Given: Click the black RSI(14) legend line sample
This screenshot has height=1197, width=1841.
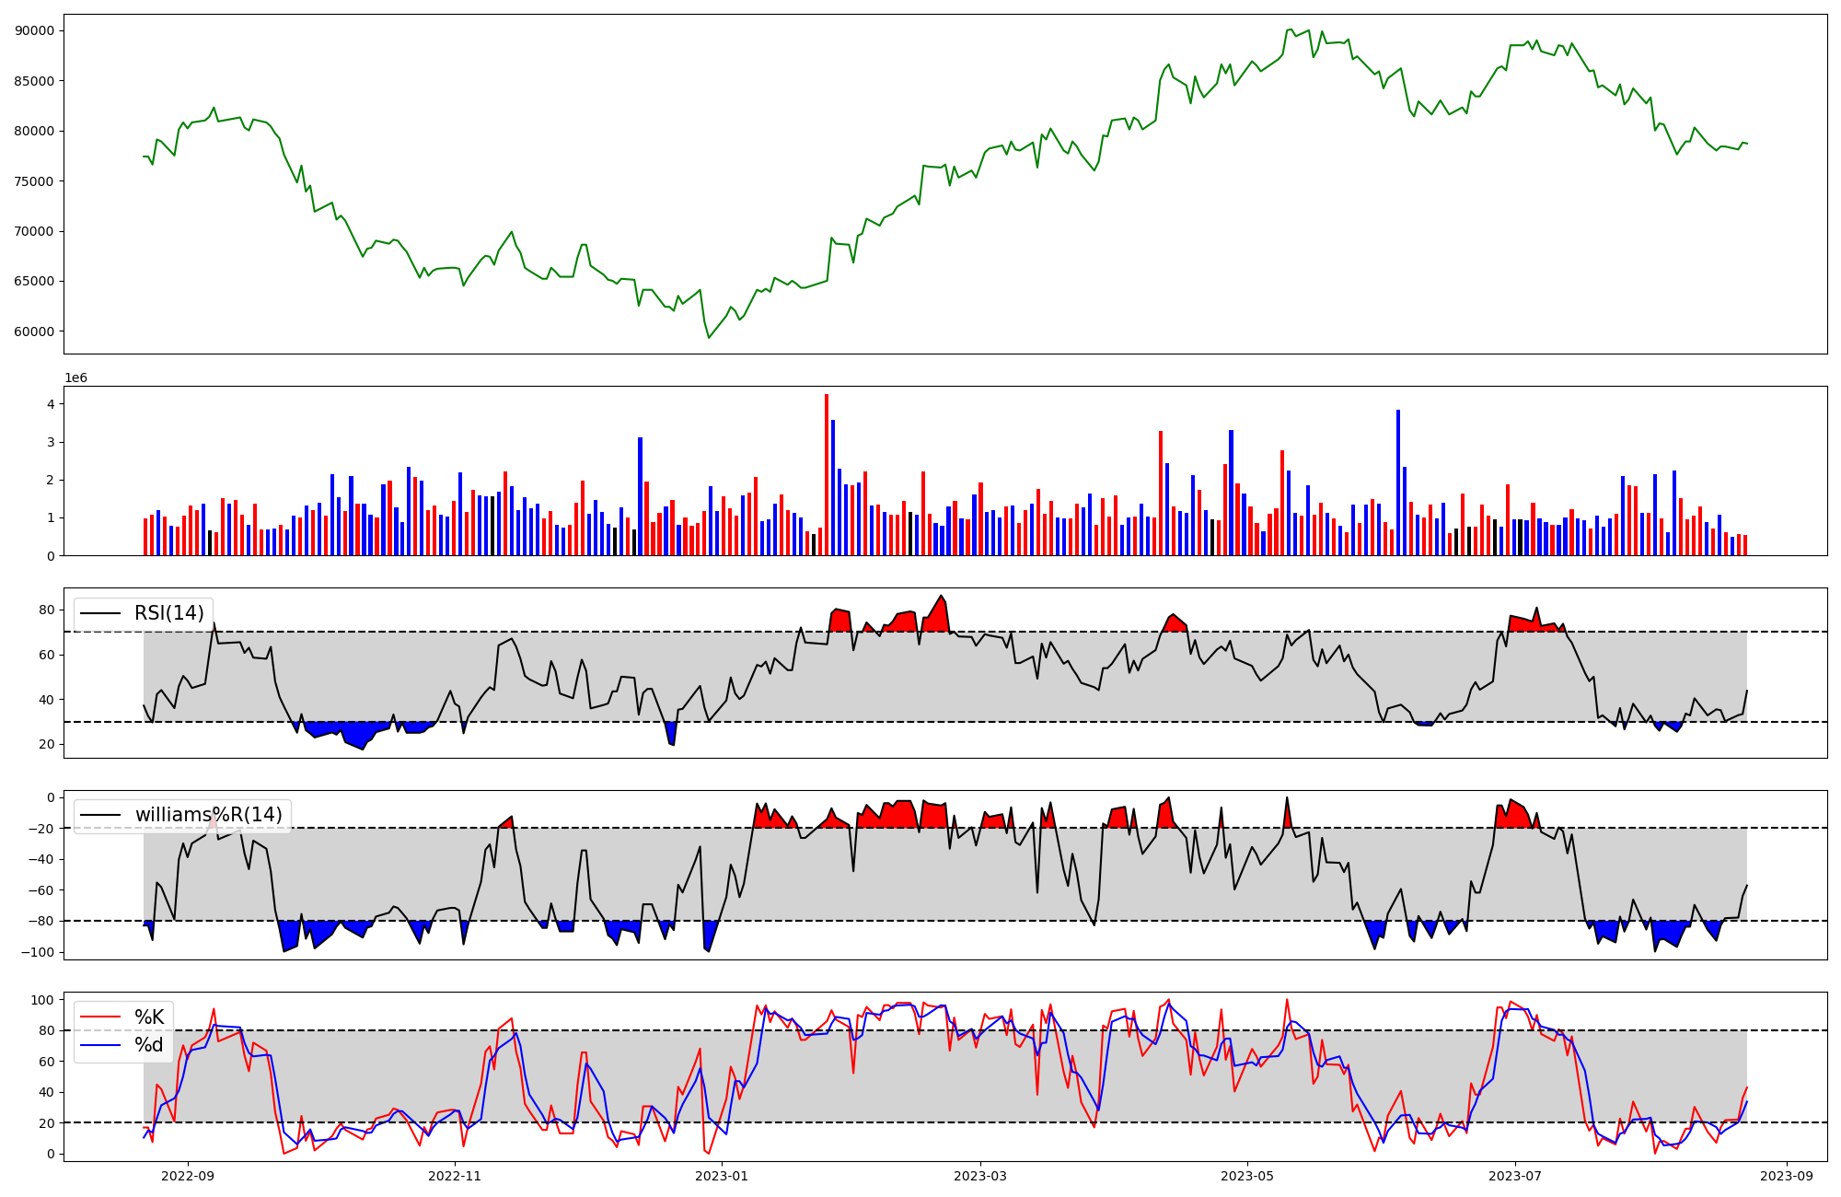Looking at the screenshot, I should tap(100, 613).
